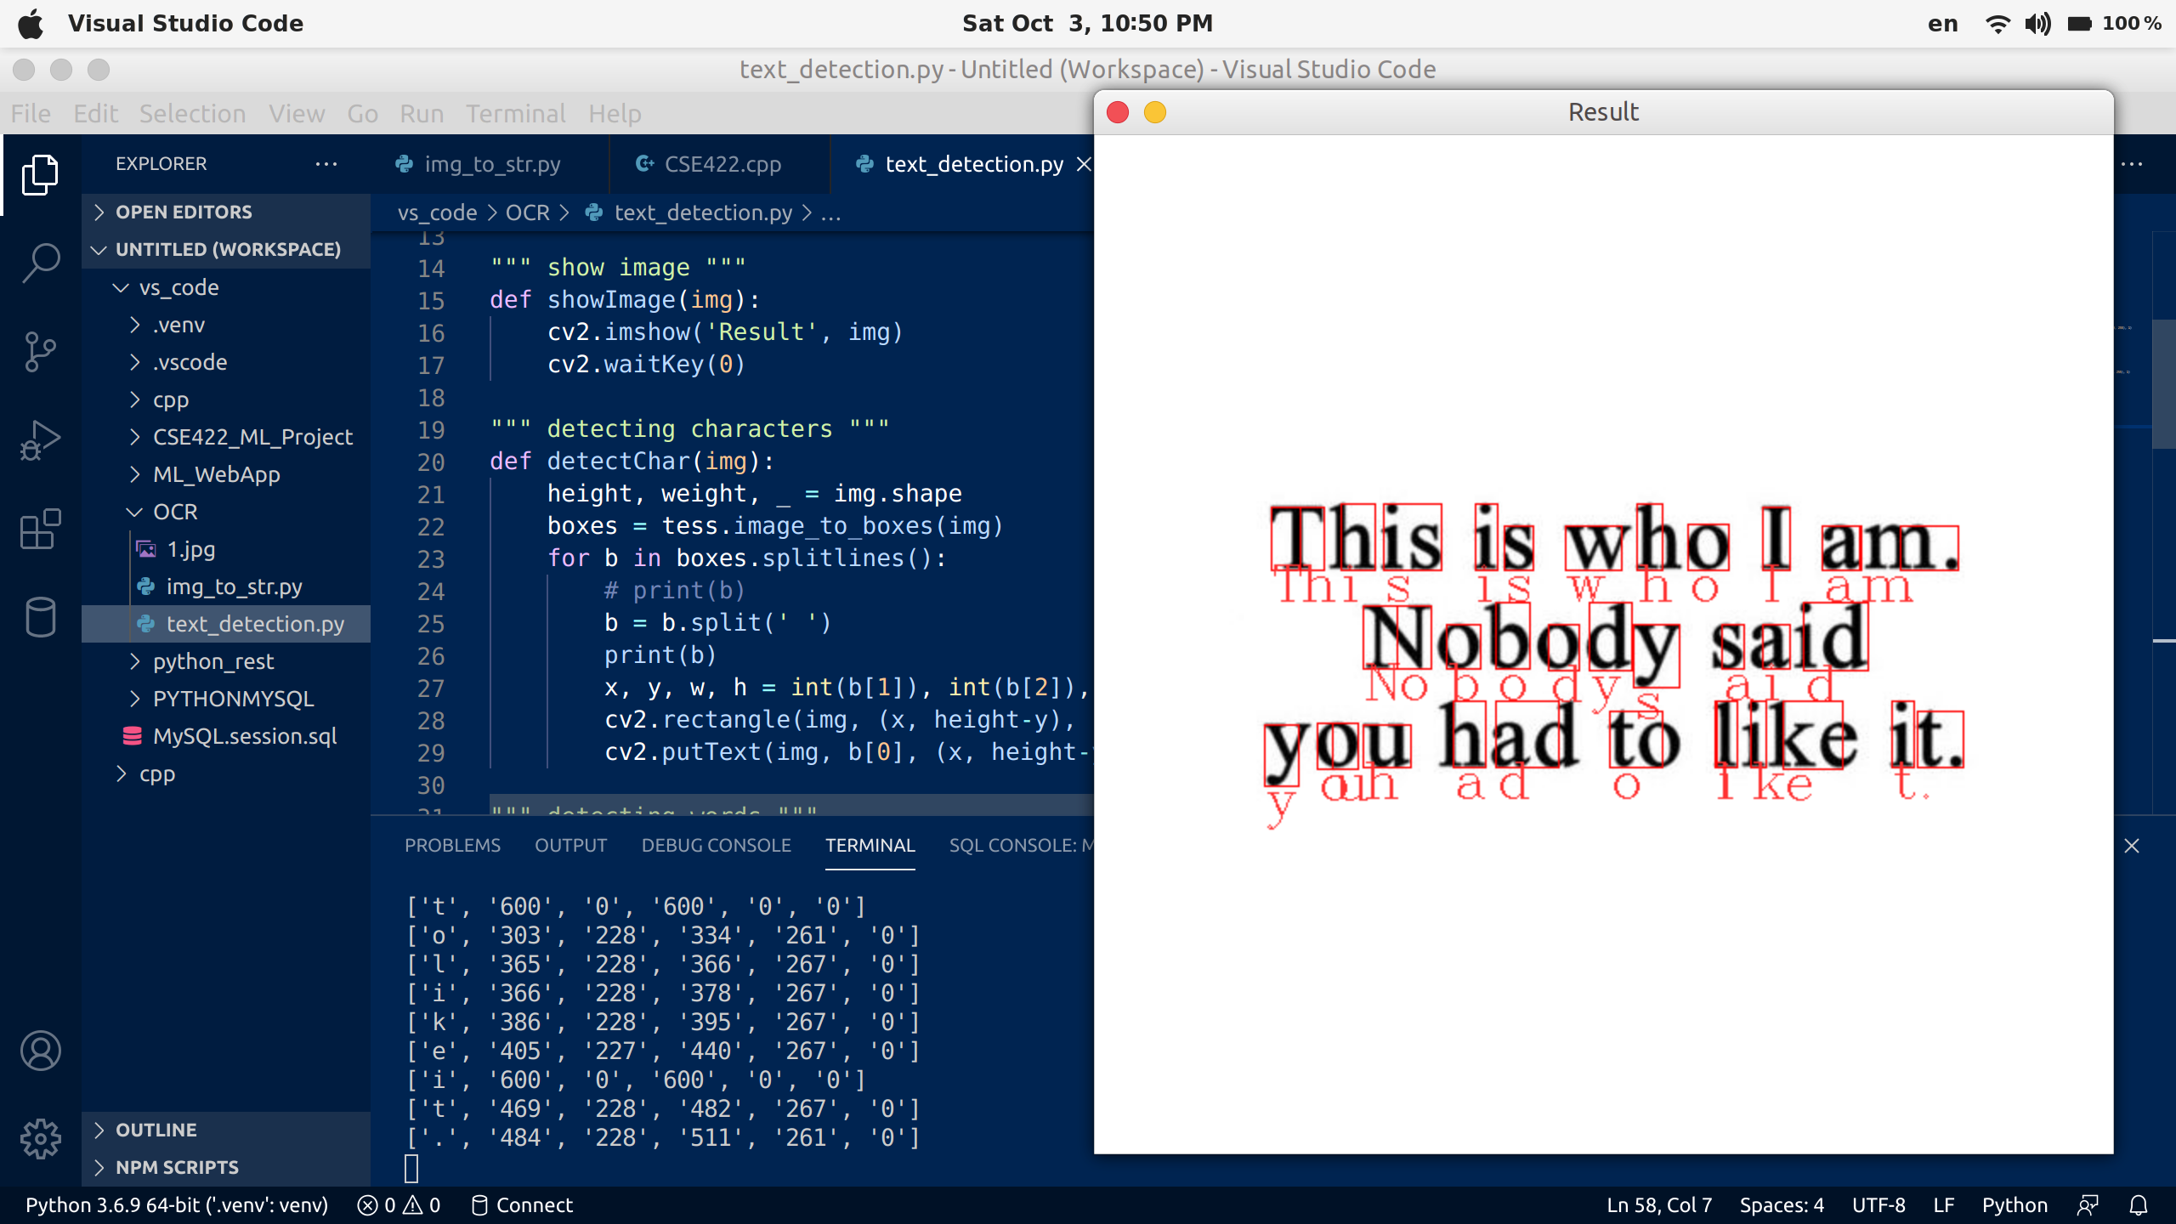Expand the OUTLINE section
2176x1224 pixels.
pyautogui.click(x=156, y=1130)
